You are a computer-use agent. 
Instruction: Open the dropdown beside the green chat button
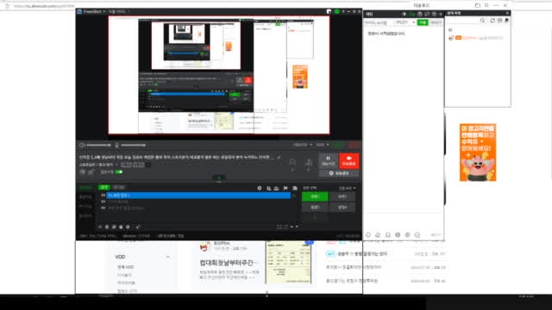(405, 22)
